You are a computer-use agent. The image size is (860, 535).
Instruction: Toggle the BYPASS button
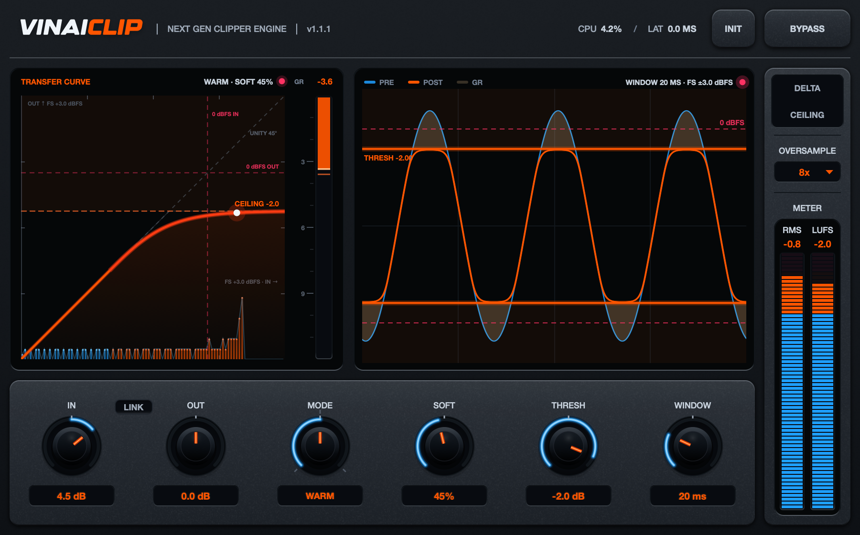click(807, 29)
